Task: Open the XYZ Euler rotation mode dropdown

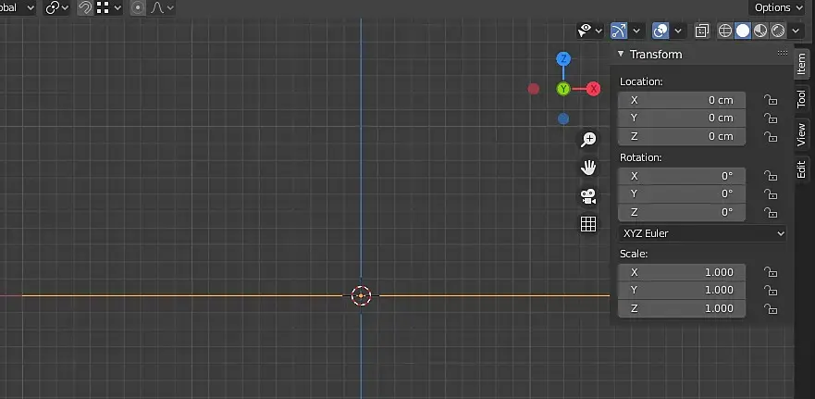Action: click(702, 233)
